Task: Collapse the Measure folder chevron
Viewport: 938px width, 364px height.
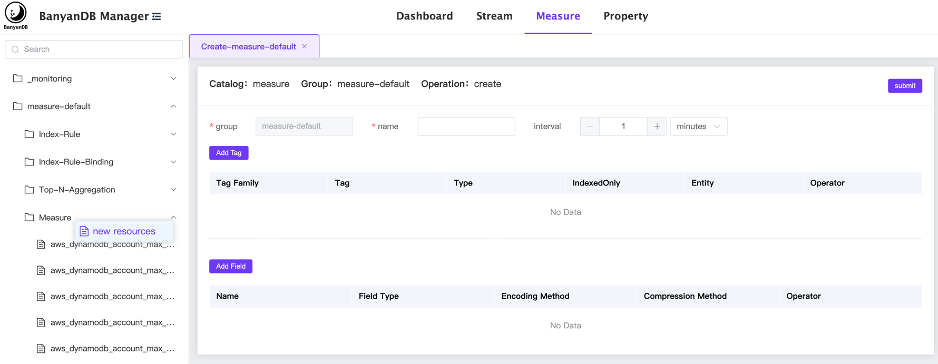Action: tap(173, 217)
